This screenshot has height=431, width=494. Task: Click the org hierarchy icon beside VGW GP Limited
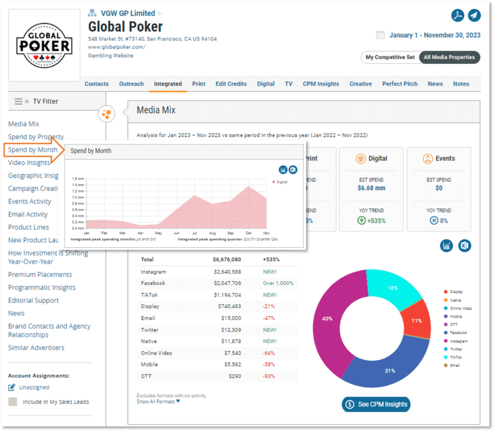point(92,13)
